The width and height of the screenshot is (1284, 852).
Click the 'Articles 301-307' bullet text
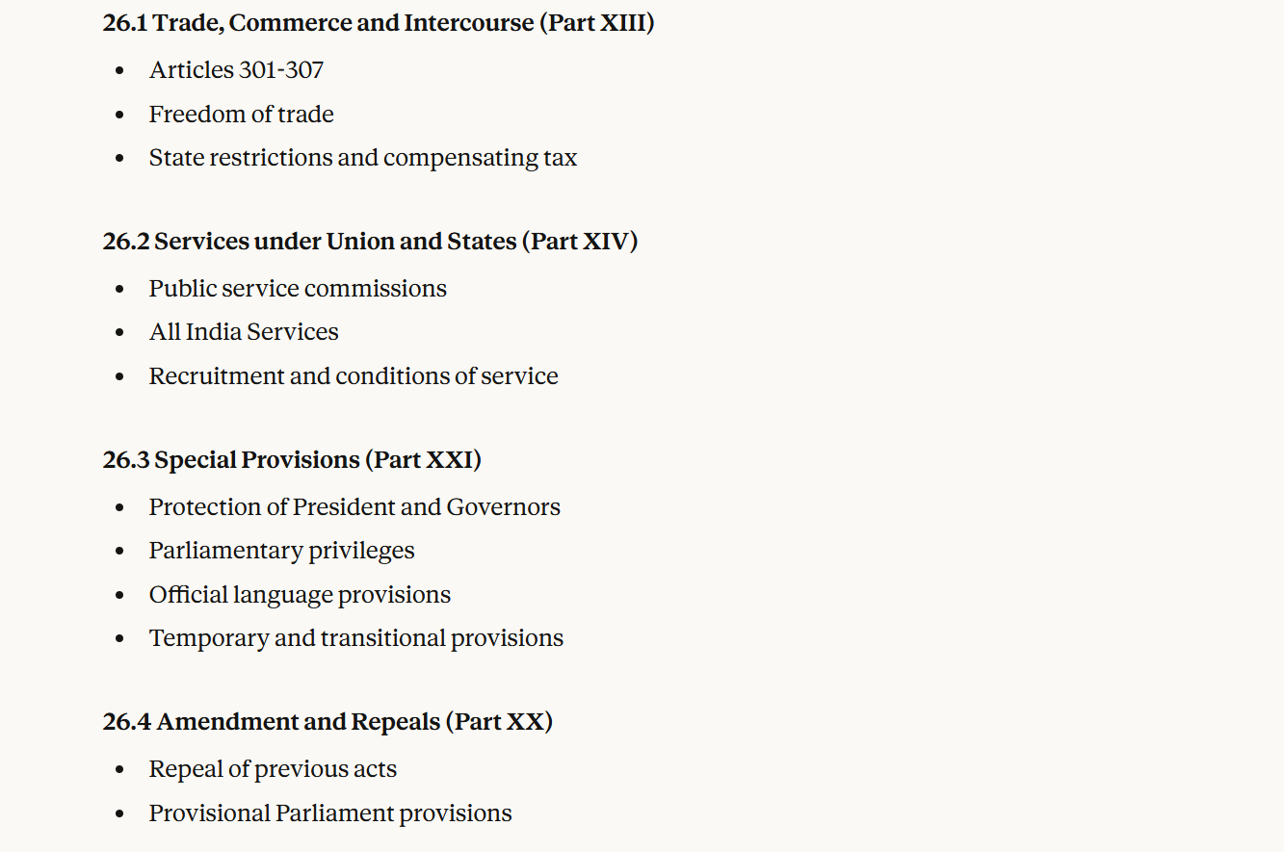[236, 70]
